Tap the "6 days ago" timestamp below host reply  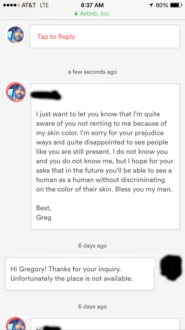click(x=92, y=306)
